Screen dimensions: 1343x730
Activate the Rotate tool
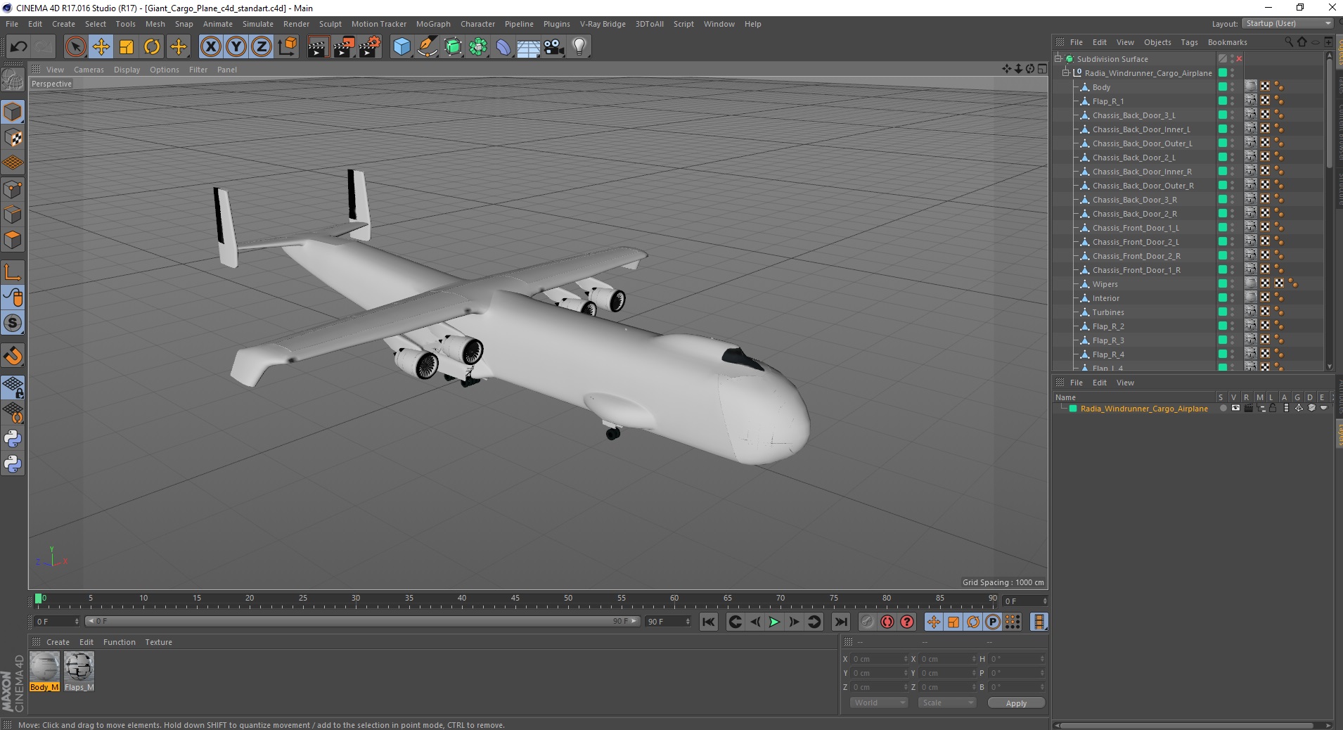point(152,47)
